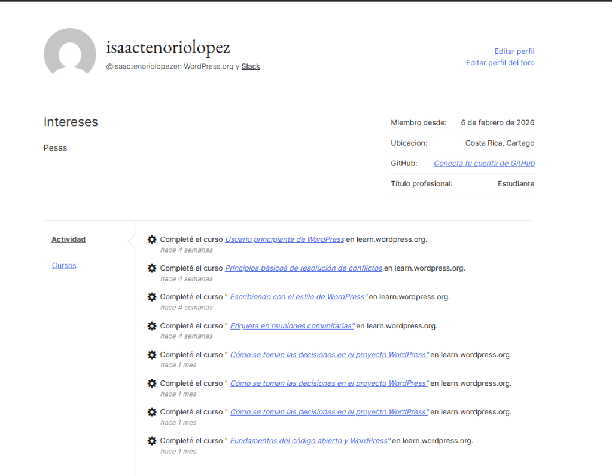Open the Cursos tab
Viewport: 612px width, 476px height.
coord(64,266)
